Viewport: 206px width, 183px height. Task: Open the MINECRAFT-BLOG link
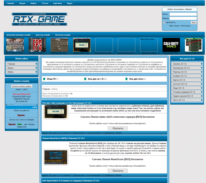pyautogui.click(x=22, y=99)
